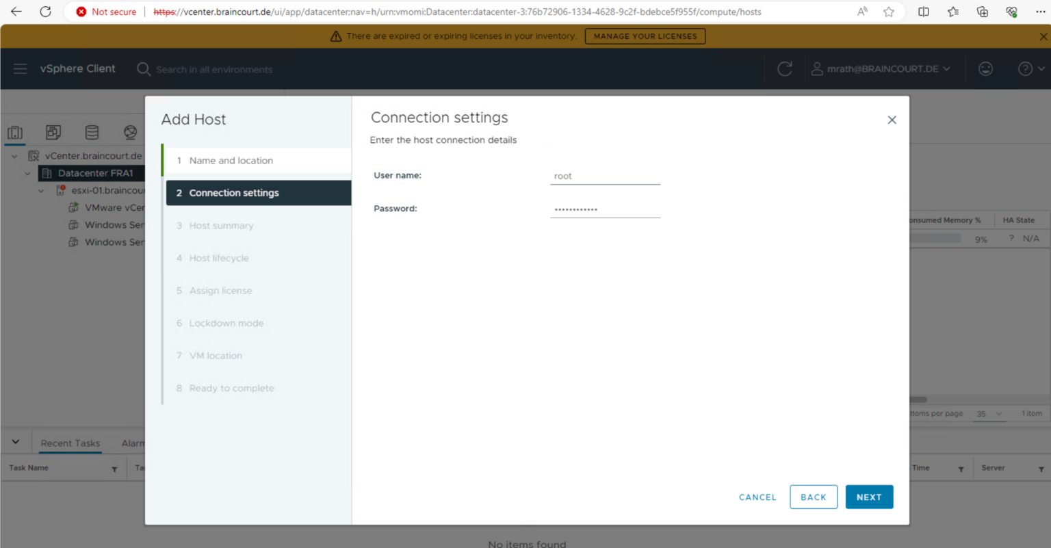Select the VMs and Templates inventory icon
Viewport: 1051px width, 548px height.
tap(53, 132)
